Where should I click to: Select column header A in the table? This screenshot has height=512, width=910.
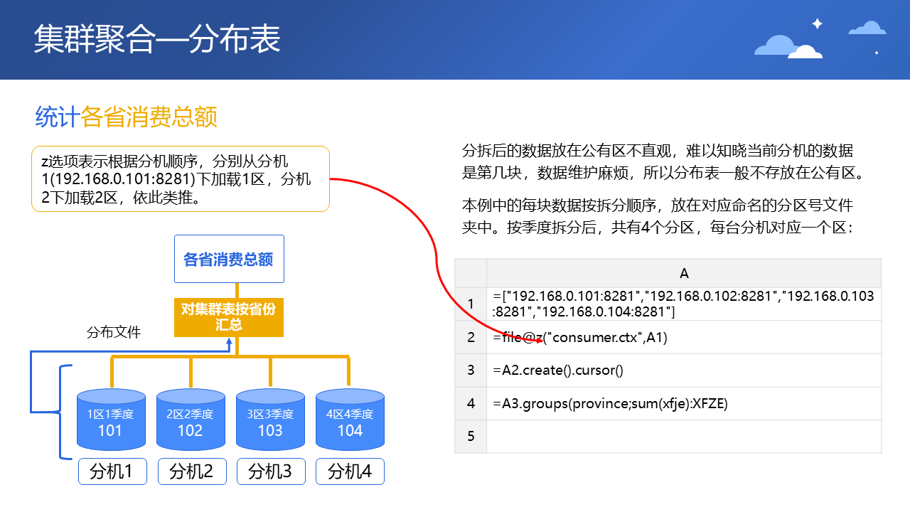(x=683, y=274)
